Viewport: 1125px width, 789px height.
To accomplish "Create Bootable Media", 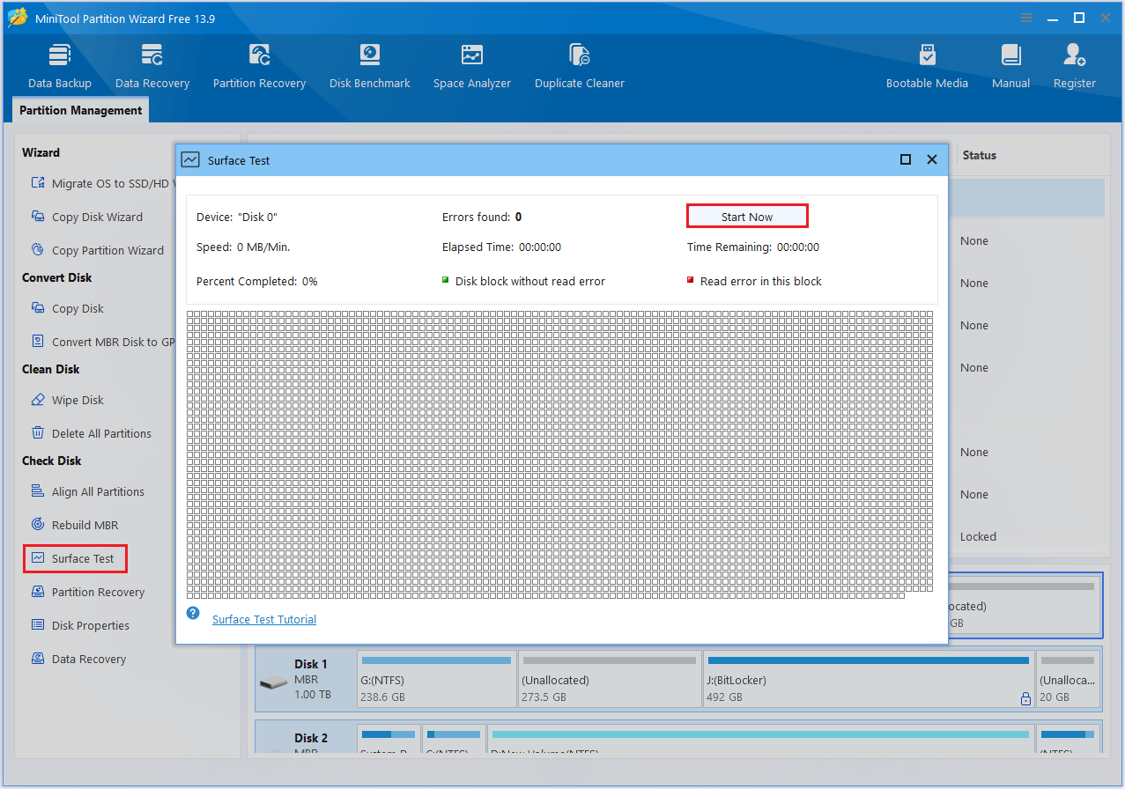I will 927,66.
